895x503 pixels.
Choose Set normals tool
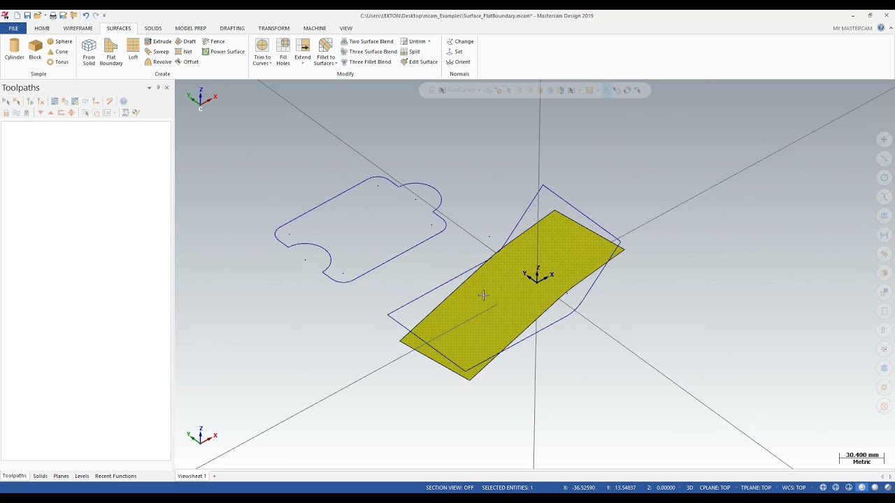click(454, 52)
